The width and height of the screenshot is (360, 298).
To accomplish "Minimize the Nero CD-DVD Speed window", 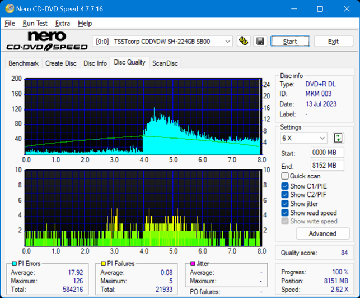I will [294, 9].
